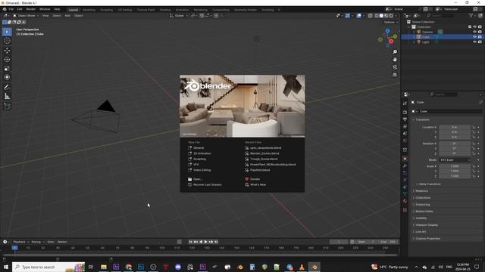Select the Add Cube tool
Viewport: 485px width, 272px height.
click(x=7, y=106)
